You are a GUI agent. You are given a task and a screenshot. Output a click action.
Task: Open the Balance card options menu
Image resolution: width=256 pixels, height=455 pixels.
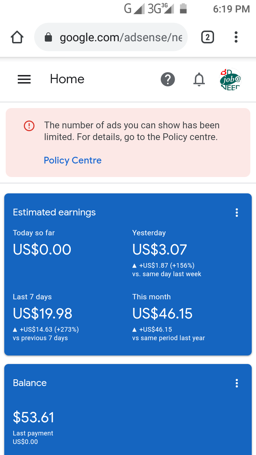[x=237, y=383]
